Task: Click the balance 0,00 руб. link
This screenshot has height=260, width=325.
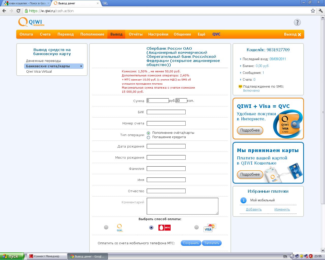Action: (x=263, y=66)
